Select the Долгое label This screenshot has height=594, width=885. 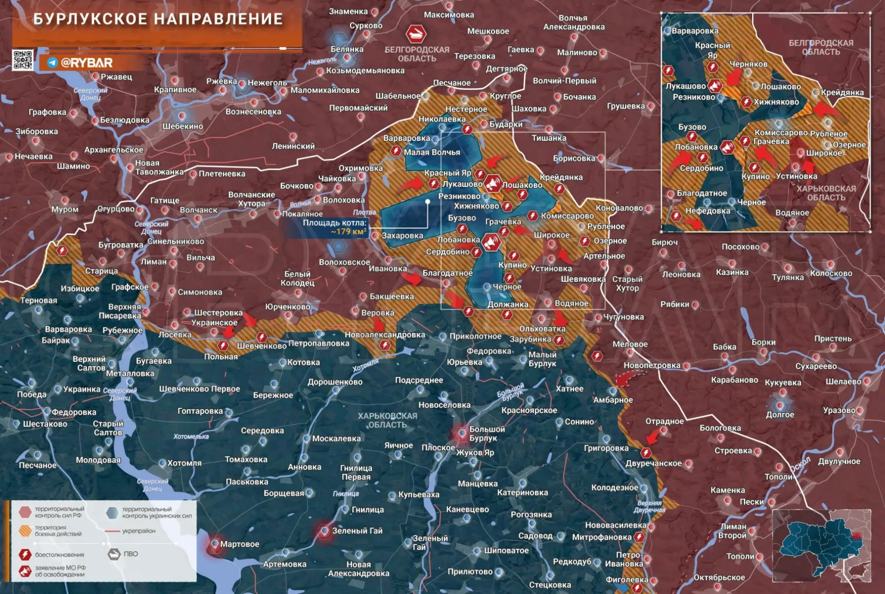(x=780, y=414)
